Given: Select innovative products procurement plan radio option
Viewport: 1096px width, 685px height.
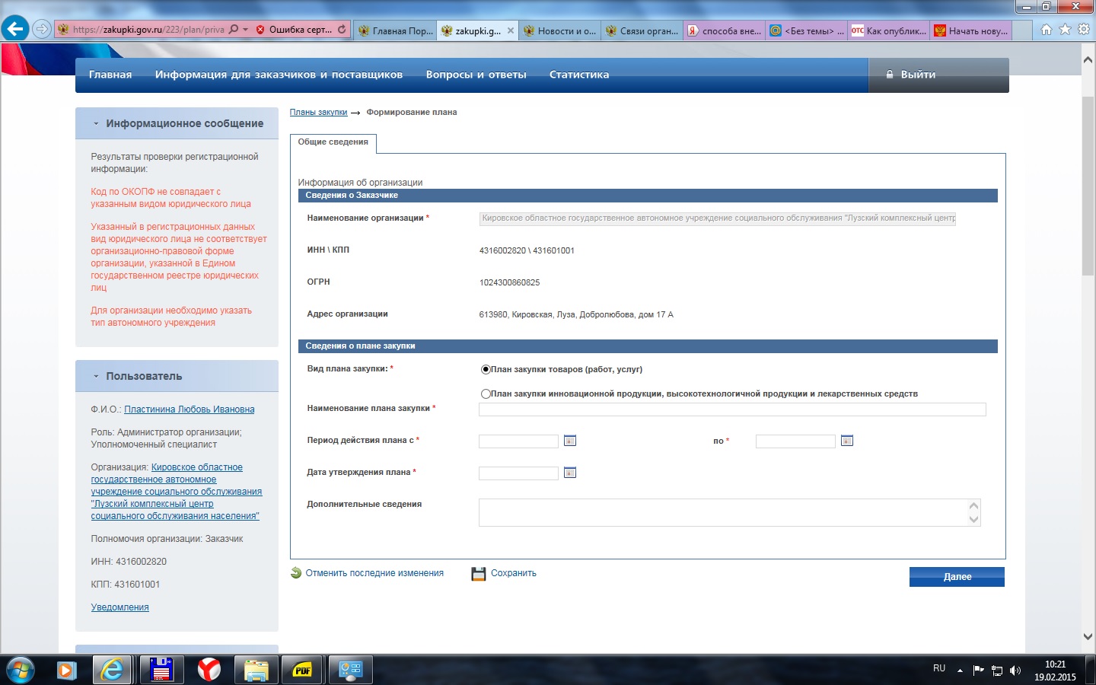Looking at the screenshot, I should click(486, 394).
